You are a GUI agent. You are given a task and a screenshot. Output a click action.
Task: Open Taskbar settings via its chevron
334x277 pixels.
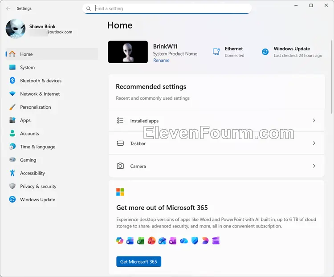[314, 143]
